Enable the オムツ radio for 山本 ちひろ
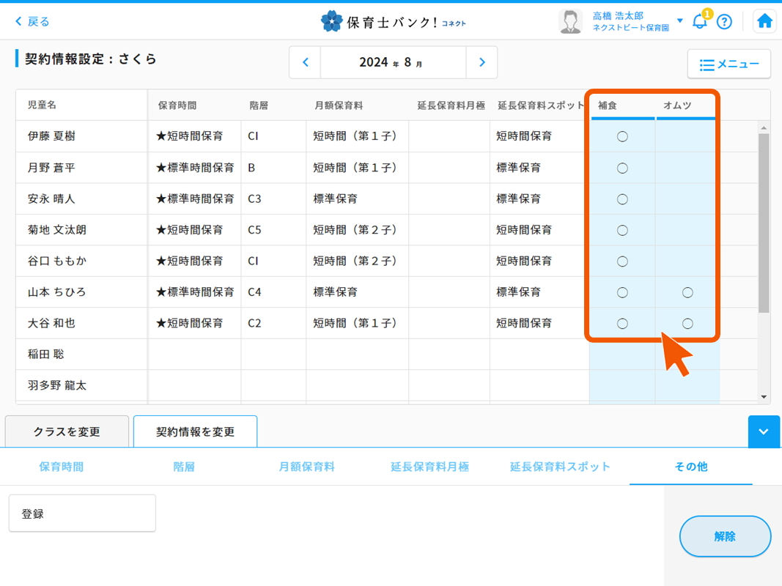This screenshot has width=782, height=586. tap(687, 292)
